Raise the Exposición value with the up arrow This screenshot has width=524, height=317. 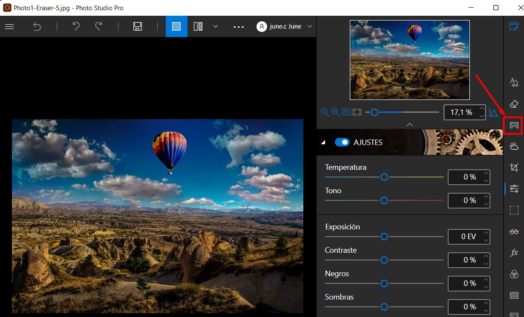(x=486, y=233)
